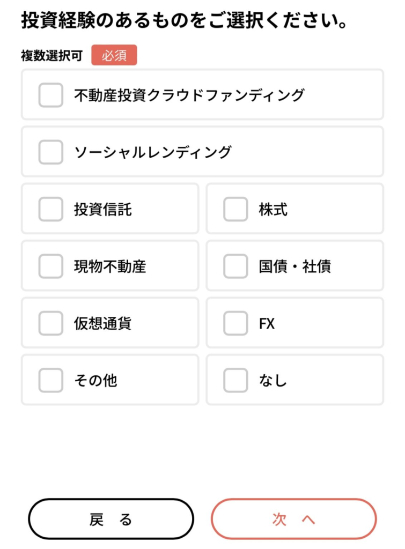Tick the ソーシャルレンディング checkbox

[51, 152]
